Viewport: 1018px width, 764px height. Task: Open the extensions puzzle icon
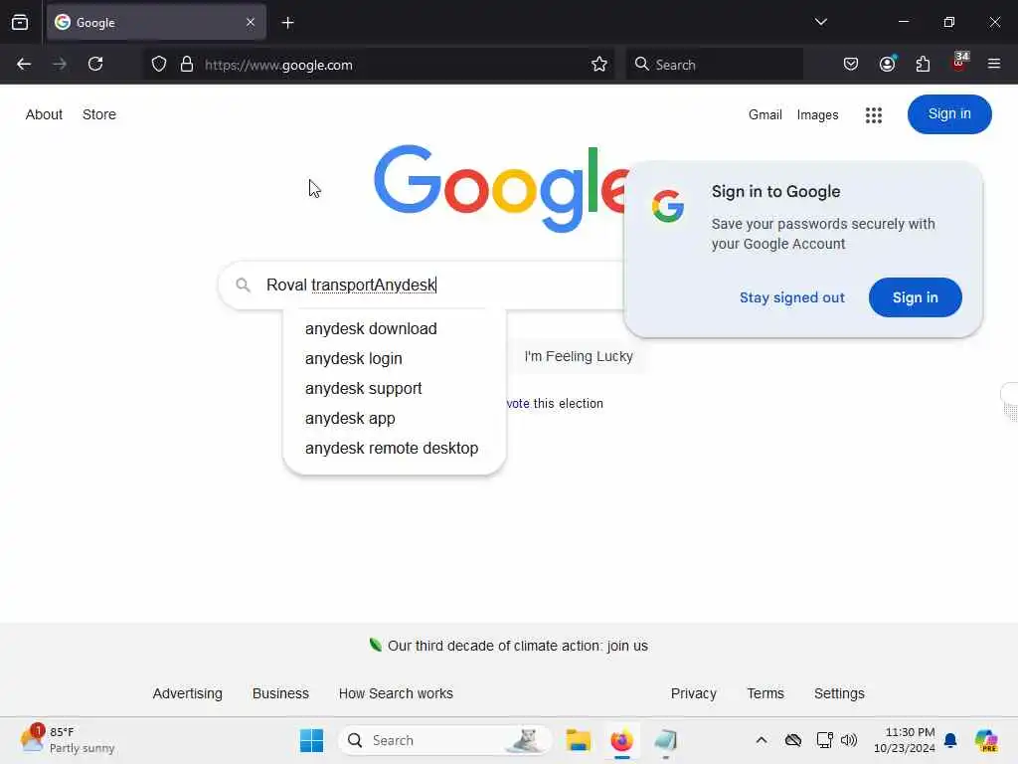tap(923, 65)
